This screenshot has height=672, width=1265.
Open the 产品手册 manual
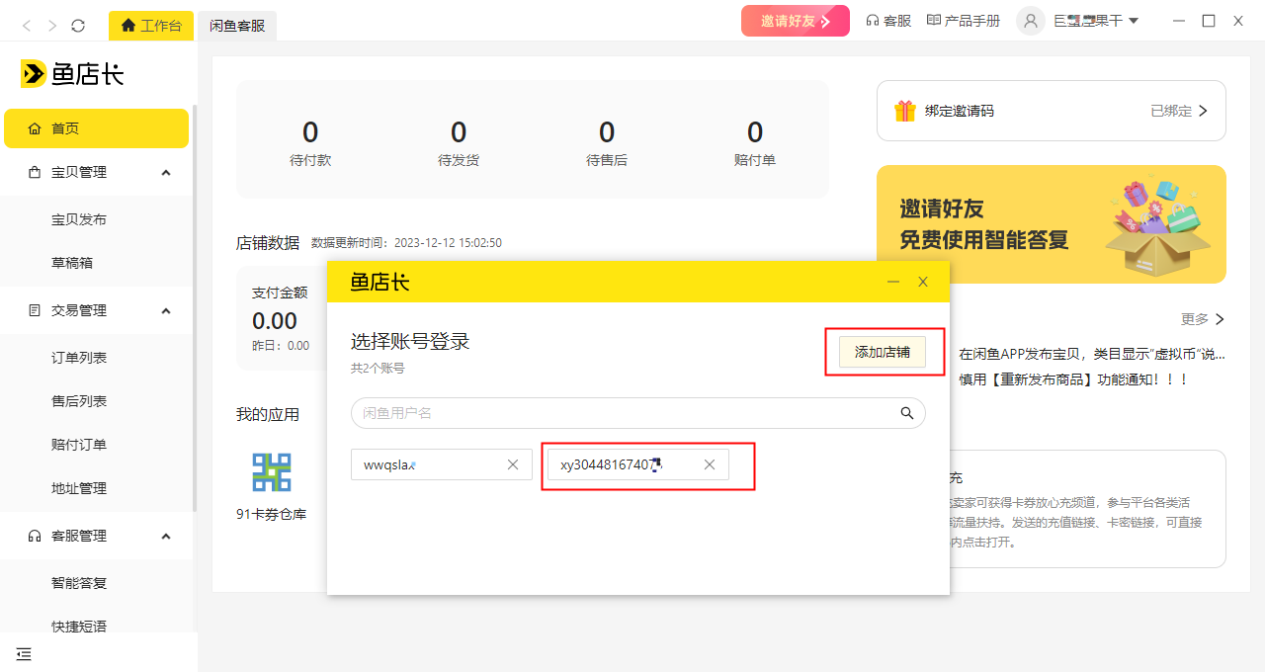point(964,21)
